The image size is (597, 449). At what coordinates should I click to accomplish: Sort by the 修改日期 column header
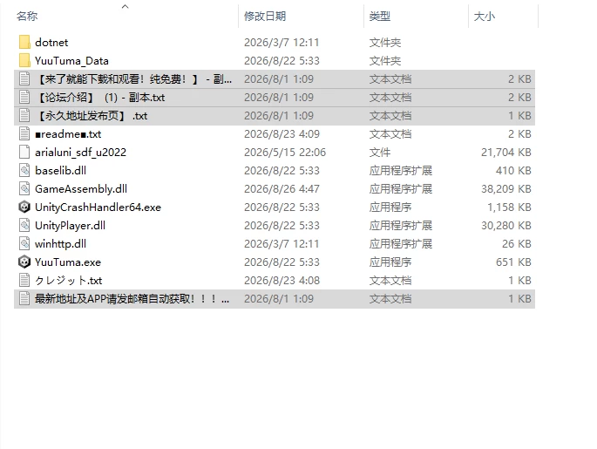tap(265, 17)
